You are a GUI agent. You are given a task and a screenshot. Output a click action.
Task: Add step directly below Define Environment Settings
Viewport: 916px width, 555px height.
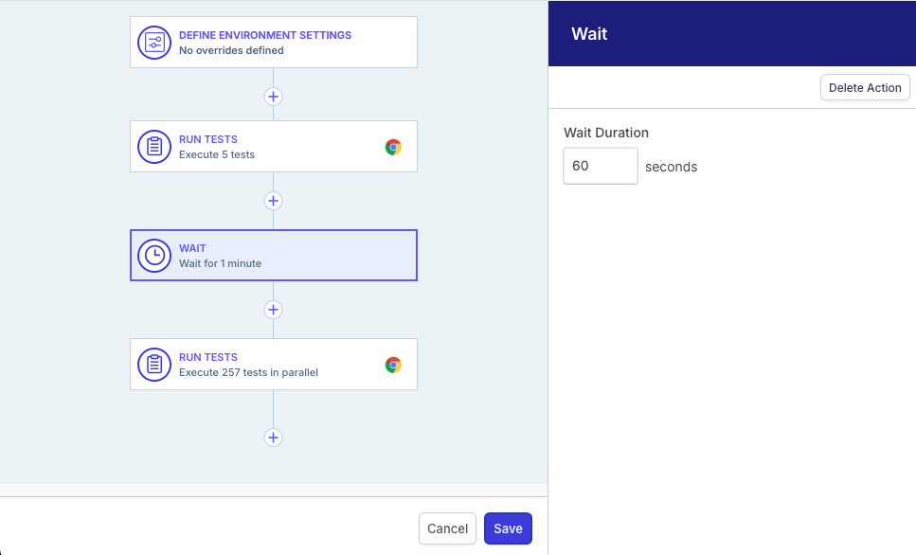(273, 97)
